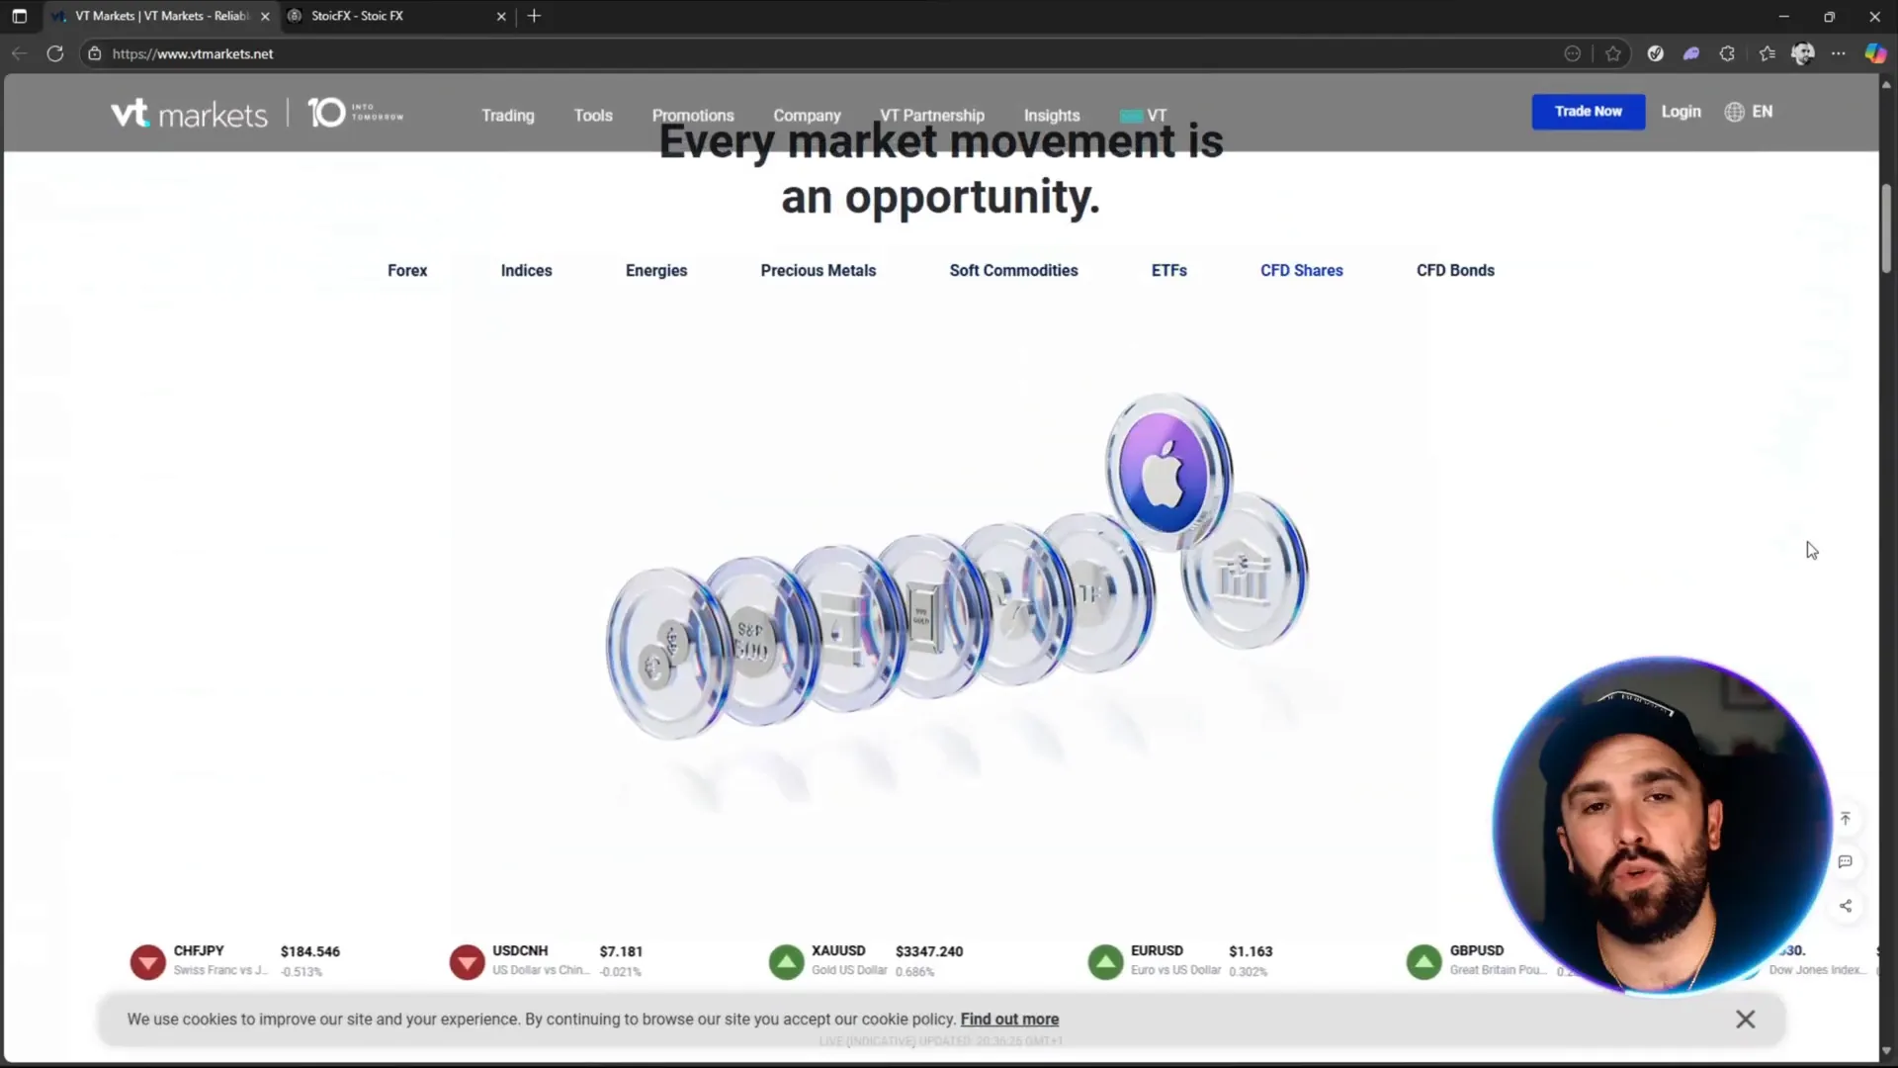Select the CFD Bonds market tab
Viewport: 1898px width, 1068px height.
[x=1456, y=270]
